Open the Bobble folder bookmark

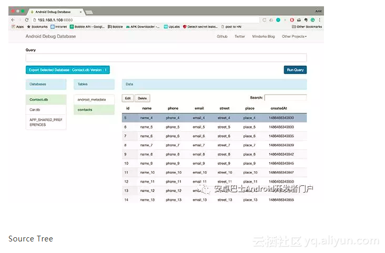tap(115, 27)
